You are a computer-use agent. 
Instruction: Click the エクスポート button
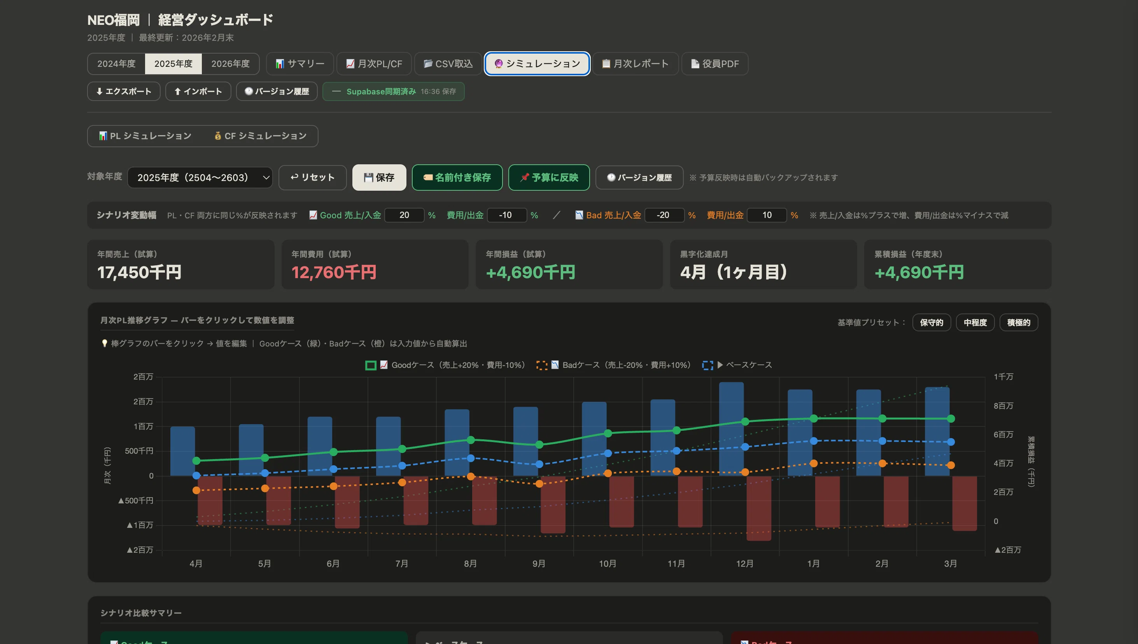124,91
